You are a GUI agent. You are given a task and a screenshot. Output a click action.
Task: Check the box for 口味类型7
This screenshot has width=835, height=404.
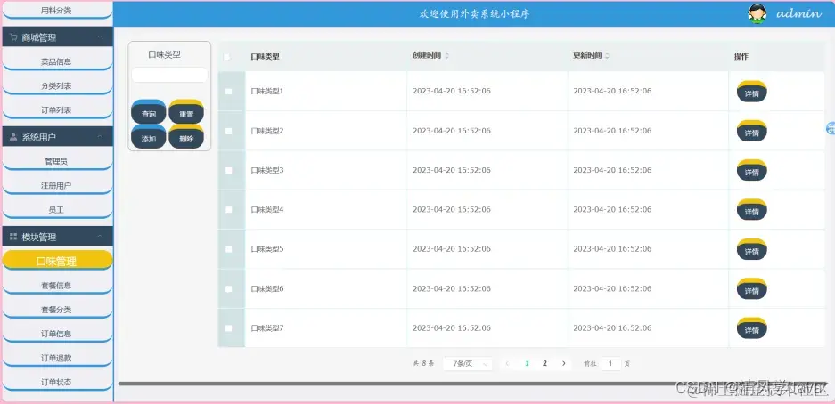click(228, 328)
